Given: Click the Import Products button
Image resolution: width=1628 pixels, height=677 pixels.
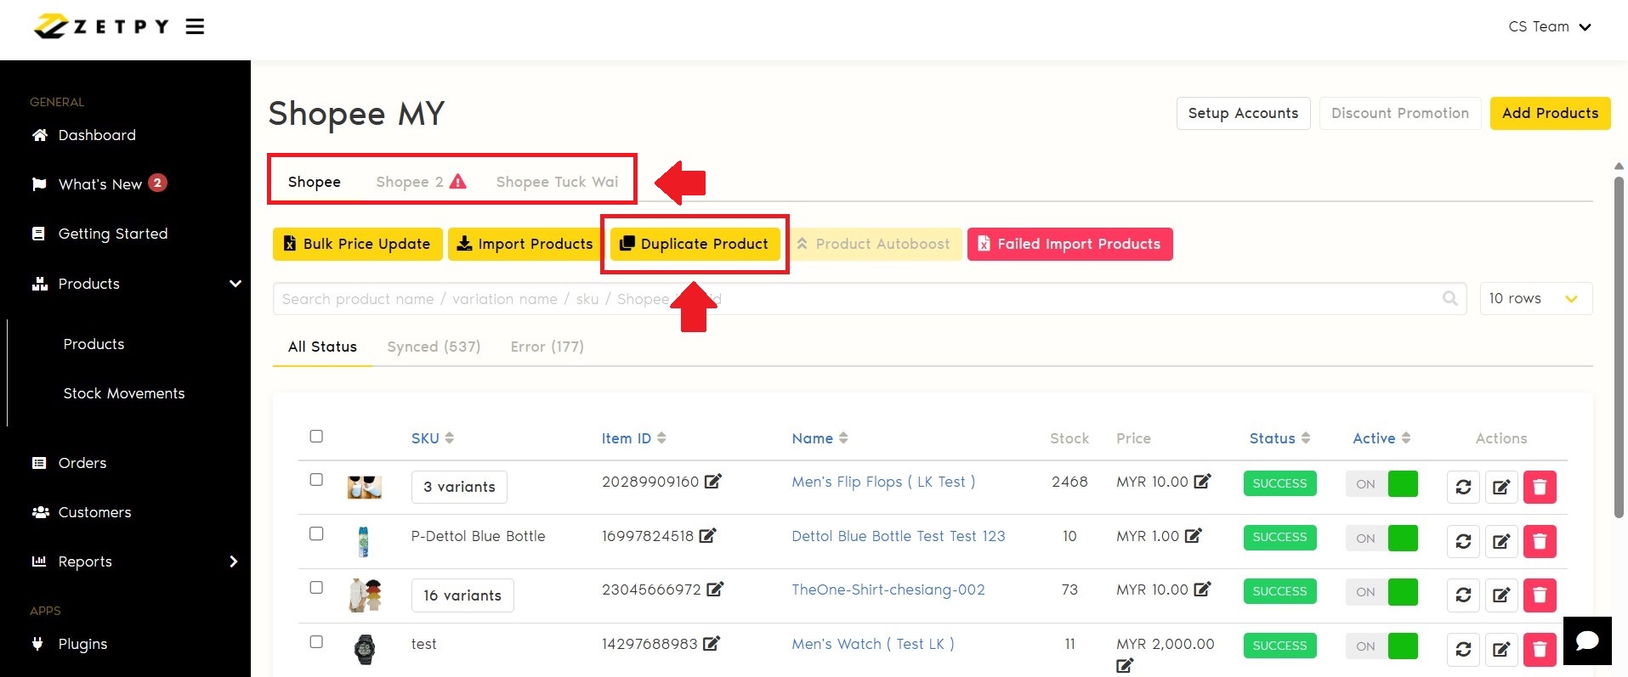Looking at the screenshot, I should [525, 244].
